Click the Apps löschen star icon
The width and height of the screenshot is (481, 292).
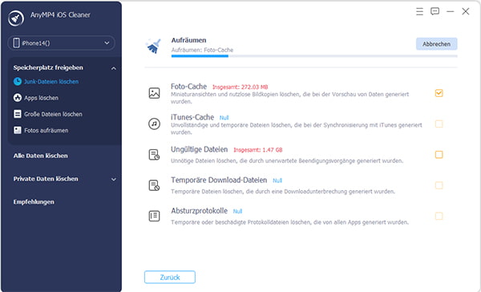point(18,98)
